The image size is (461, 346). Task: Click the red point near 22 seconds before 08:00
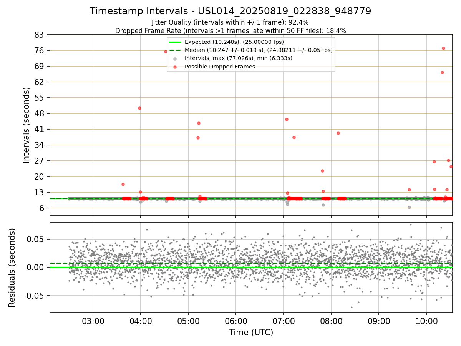pos(322,171)
